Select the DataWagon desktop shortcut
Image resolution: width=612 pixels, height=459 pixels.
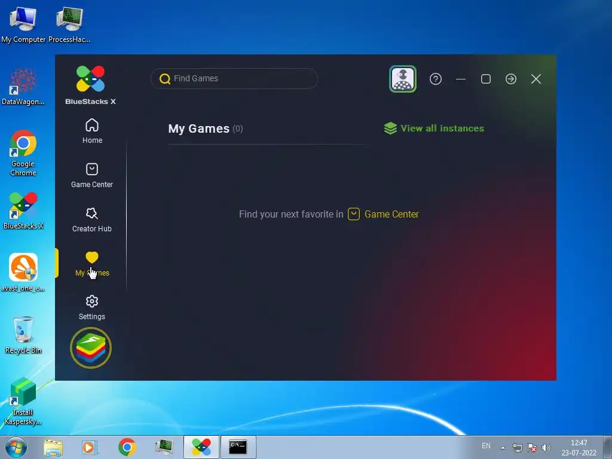[x=23, y=87]
